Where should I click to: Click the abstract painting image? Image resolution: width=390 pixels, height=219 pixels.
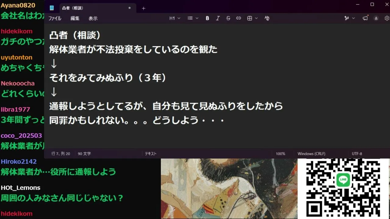229,189
